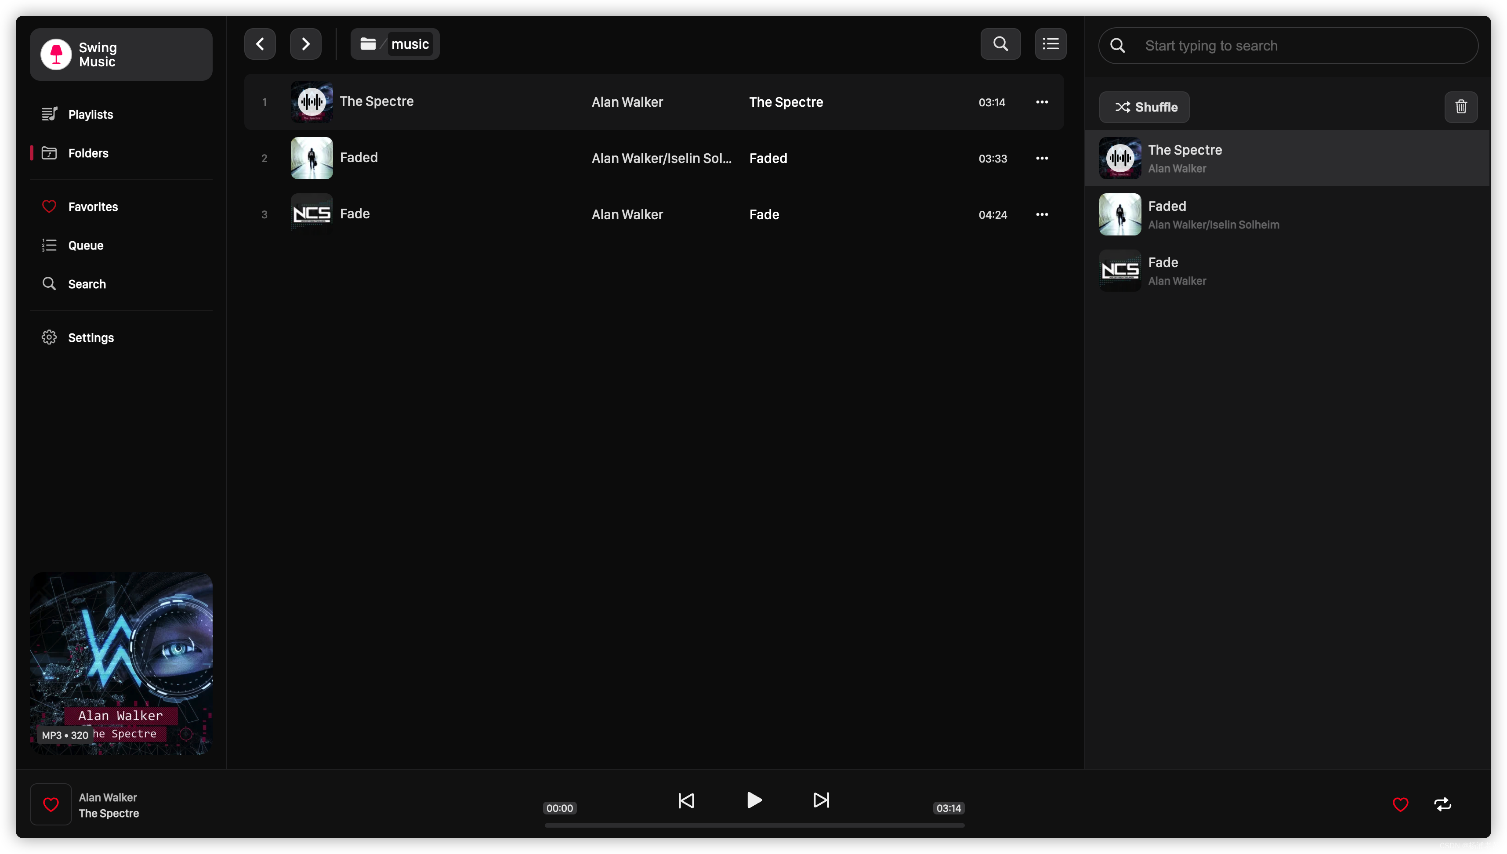Click play button on player

click(753, 799)
